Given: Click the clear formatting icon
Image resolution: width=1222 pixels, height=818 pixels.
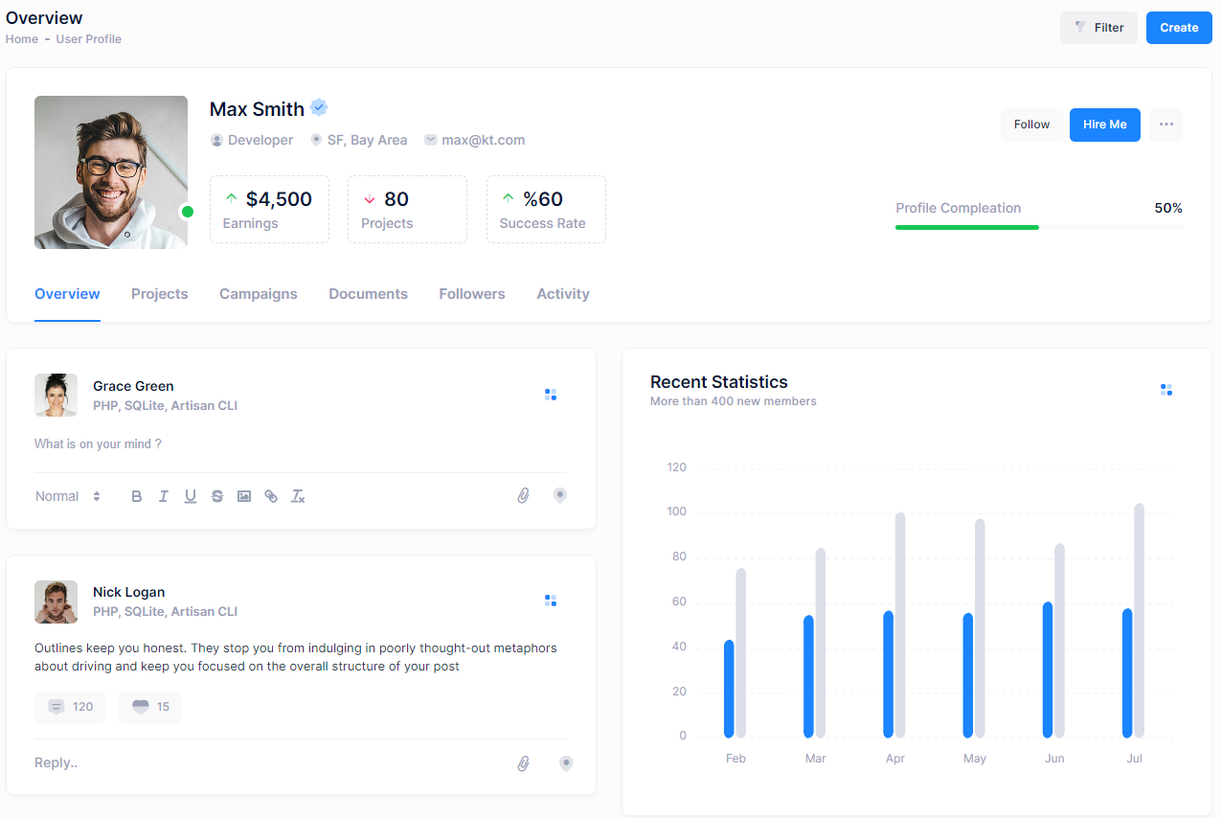Looking at the screenshot, I should [298, 496].
